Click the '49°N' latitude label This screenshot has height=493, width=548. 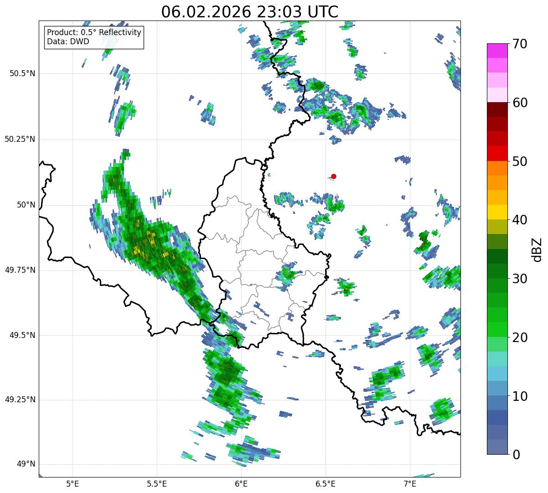pos(26,464)
